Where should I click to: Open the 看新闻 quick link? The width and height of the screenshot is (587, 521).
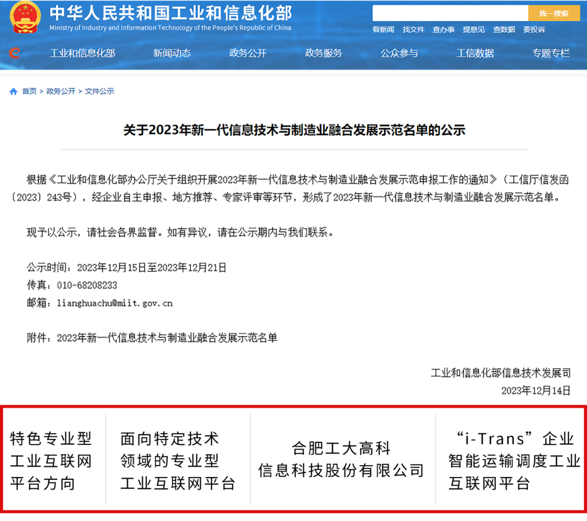click(x=383, y=29)
